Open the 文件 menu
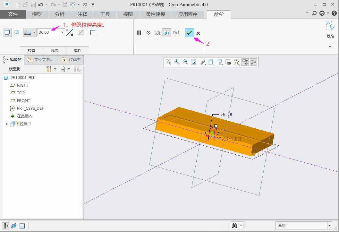Screen dimensions: 339x232 tap(13, 14)
